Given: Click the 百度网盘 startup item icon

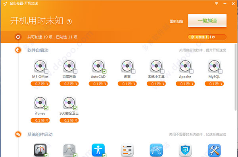Looking at the screenshot, I should 69,66.
